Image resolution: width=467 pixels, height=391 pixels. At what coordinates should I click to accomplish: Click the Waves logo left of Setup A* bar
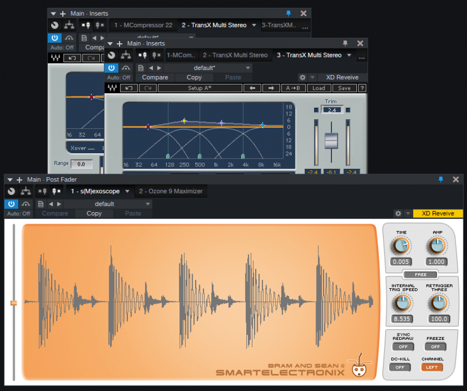(x=112, y=88)
